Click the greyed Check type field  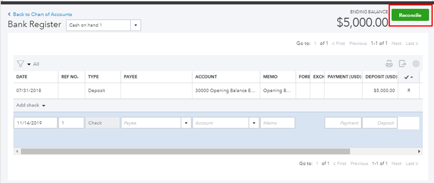tap(103, 123)
